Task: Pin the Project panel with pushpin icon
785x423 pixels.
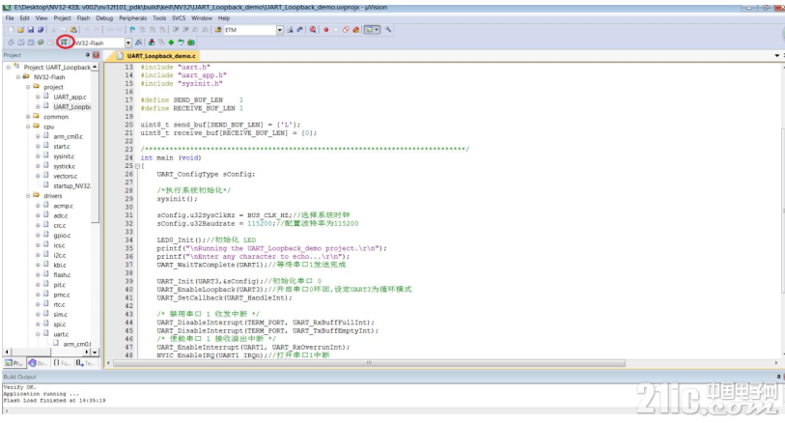Action: tap(88, 55)
